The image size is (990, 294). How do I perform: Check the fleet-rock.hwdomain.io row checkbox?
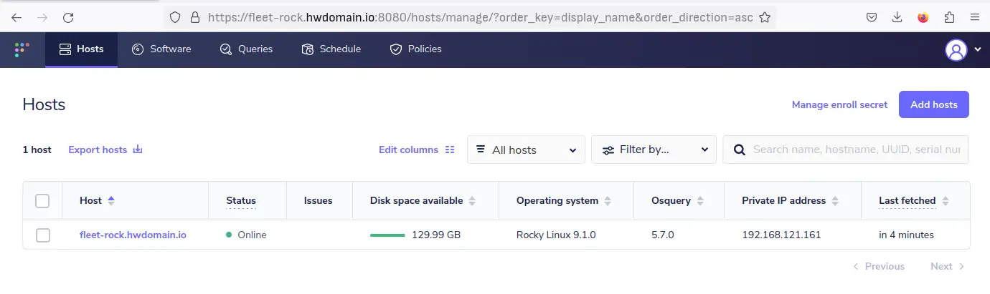tap(42, 235)
